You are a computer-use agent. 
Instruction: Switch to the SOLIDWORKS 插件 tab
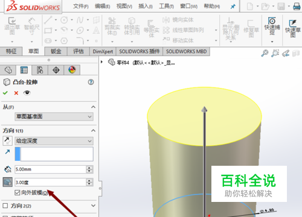140,51
